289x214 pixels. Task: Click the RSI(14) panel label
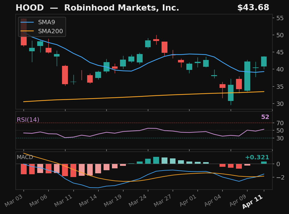pos(28,120)
